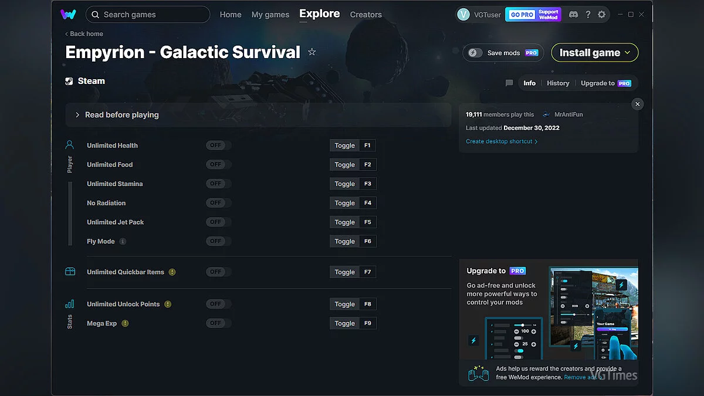Click Toggle button for Fly Mode
704x396 pixels.
coord(344,241)
